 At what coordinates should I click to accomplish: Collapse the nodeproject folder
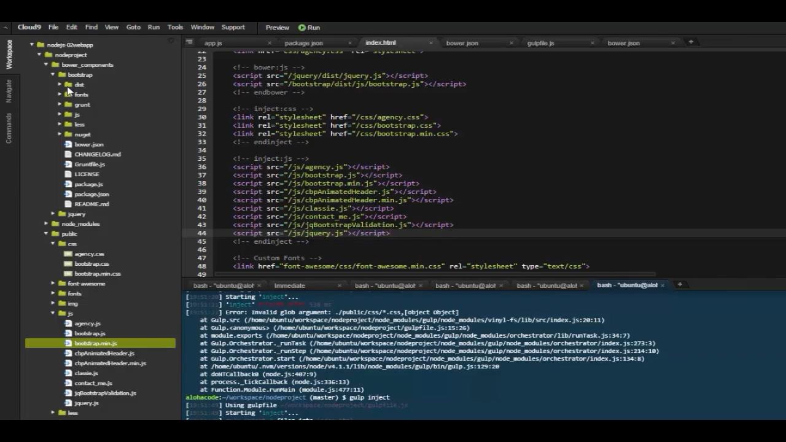click(x=39, y=55)
